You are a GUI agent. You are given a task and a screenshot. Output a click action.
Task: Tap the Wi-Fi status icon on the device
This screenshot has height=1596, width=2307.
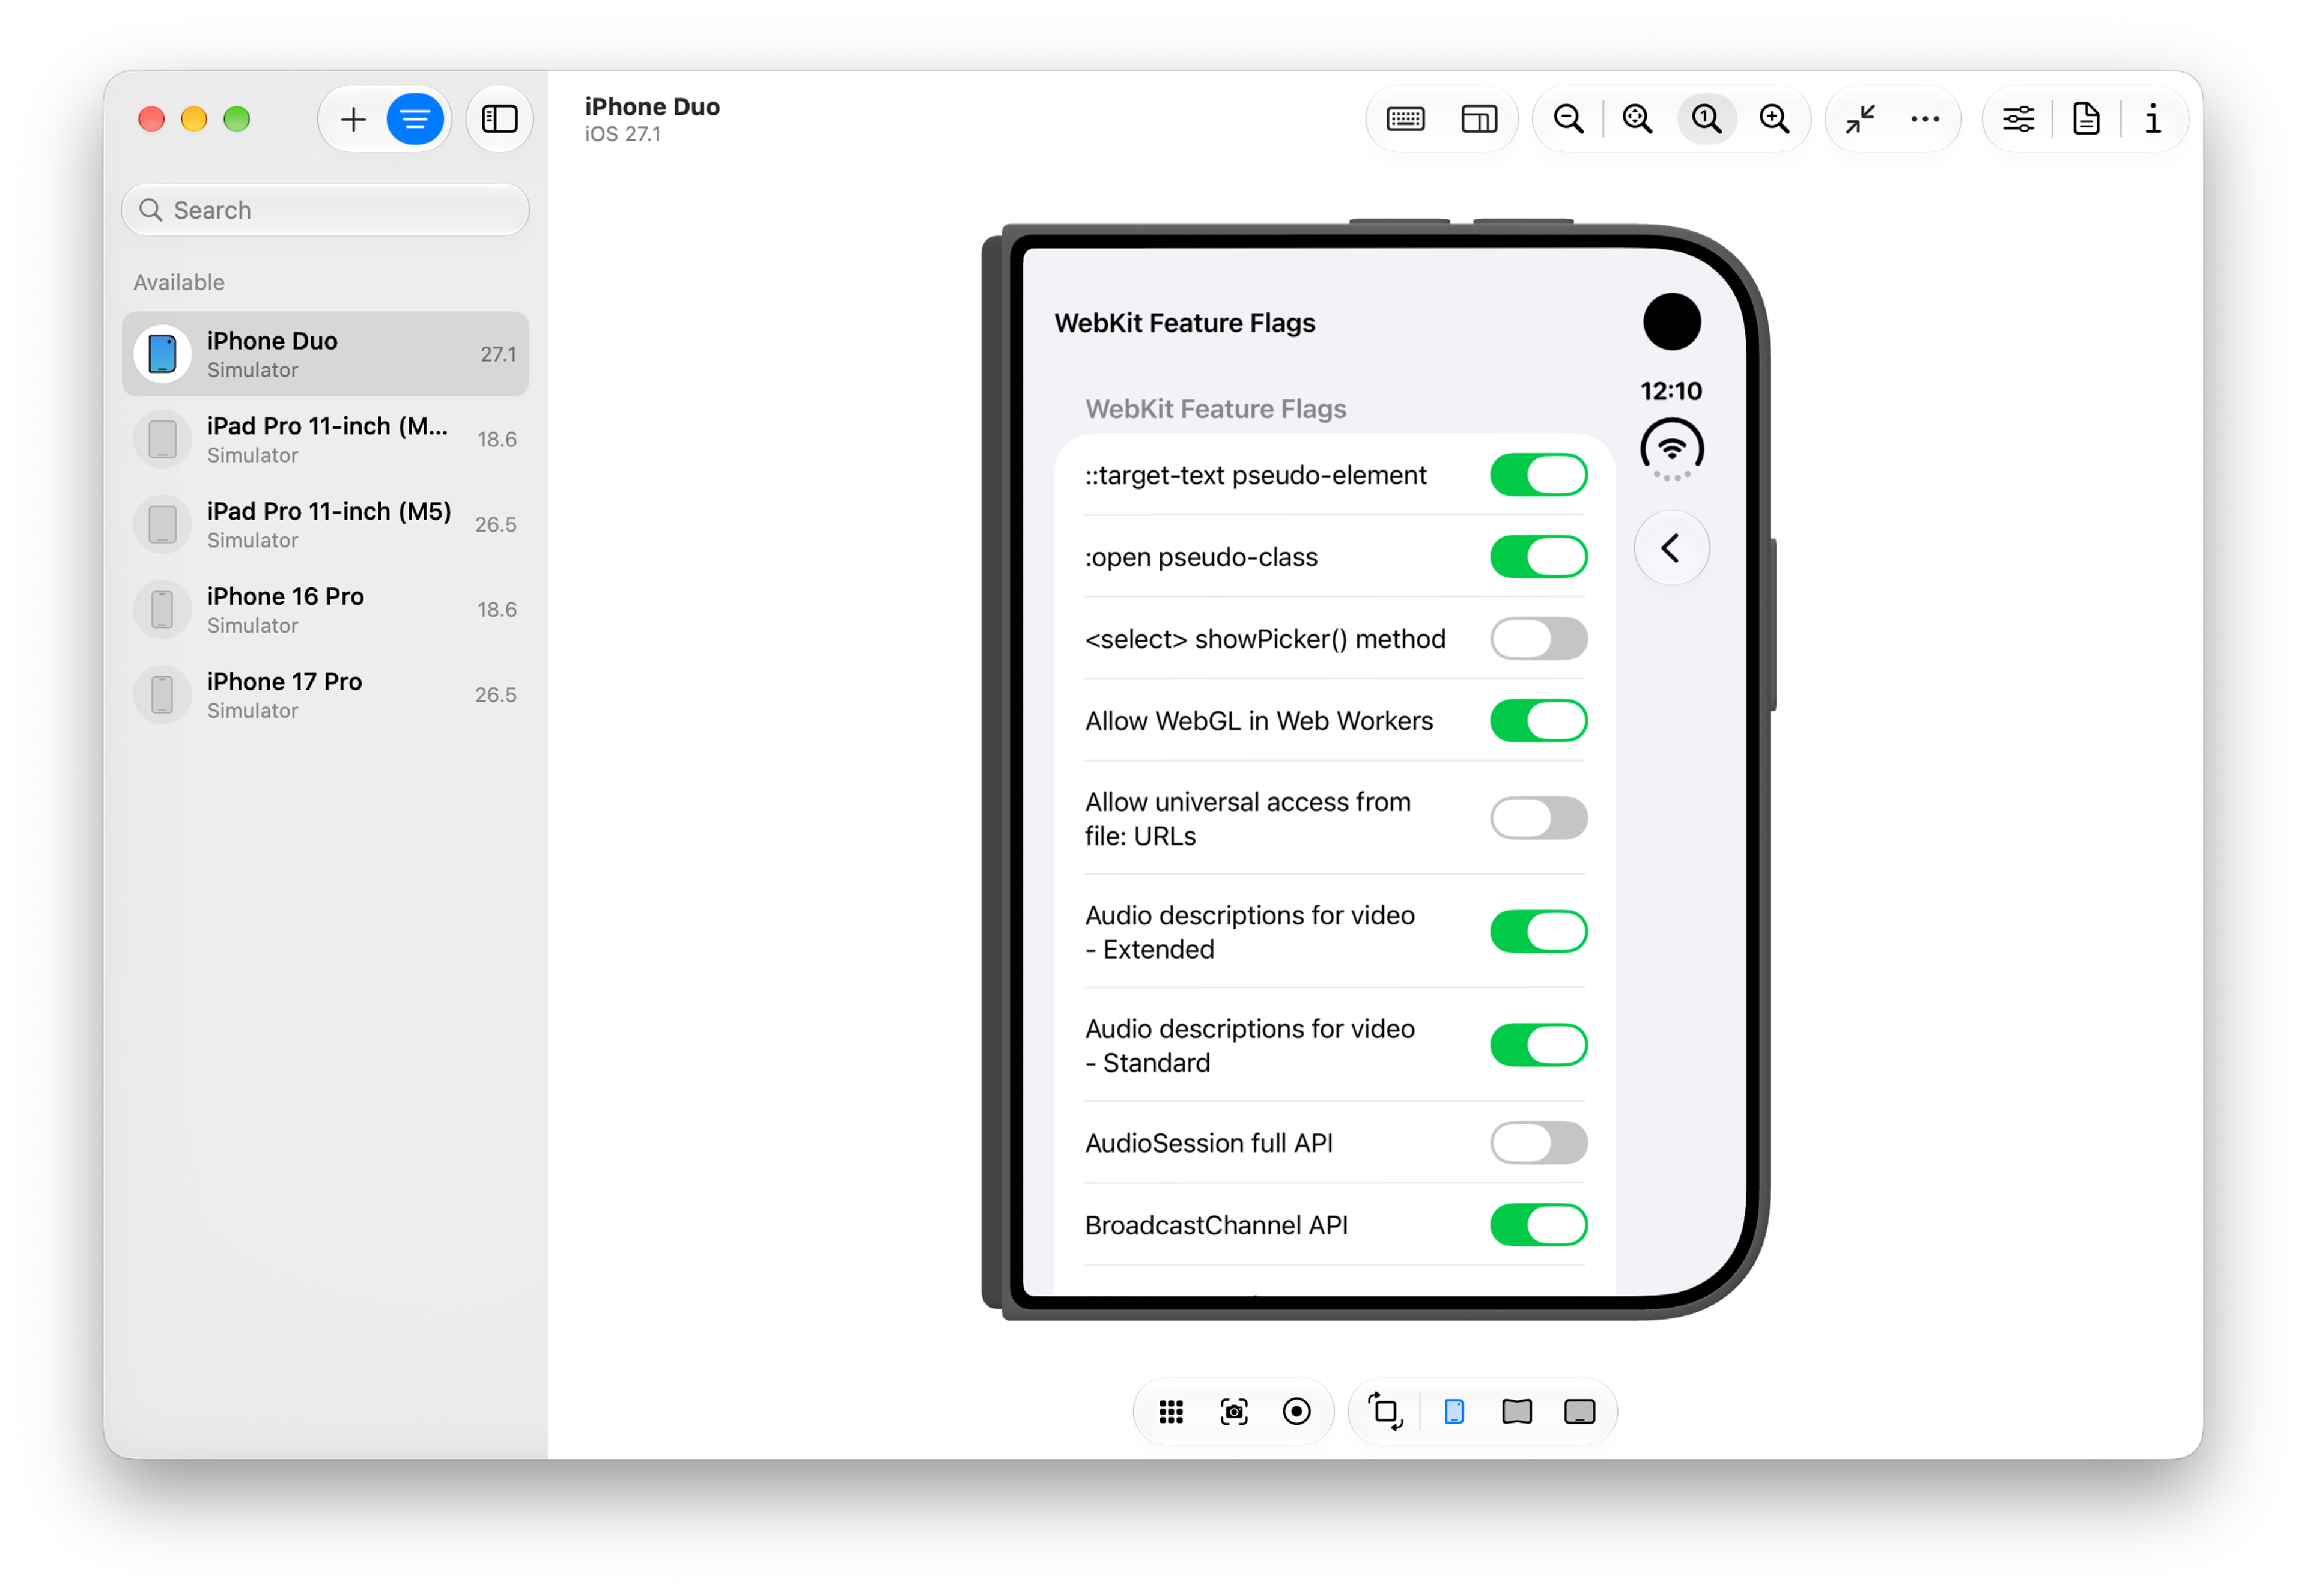click(x=1671, y=450)
